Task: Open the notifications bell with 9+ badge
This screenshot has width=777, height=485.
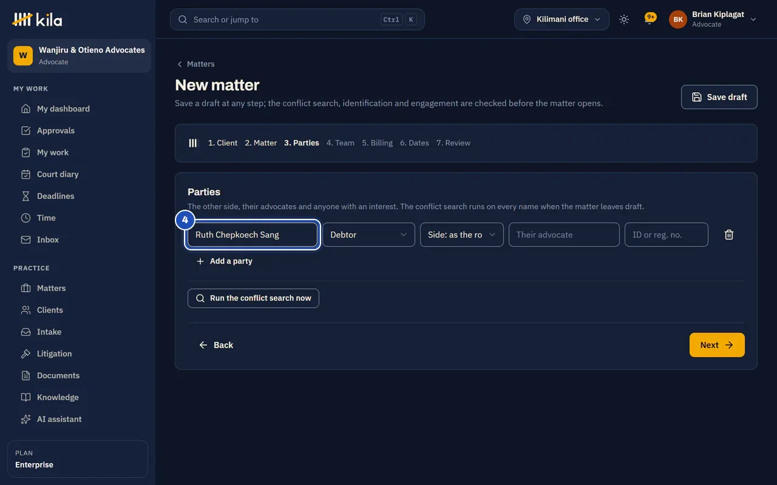Action: click(650, 19)
